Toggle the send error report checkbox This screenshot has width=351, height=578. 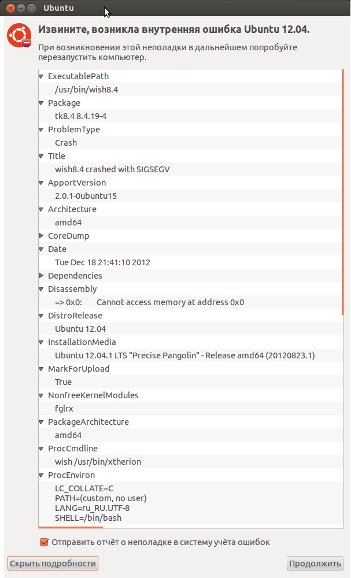pos(45,542)
